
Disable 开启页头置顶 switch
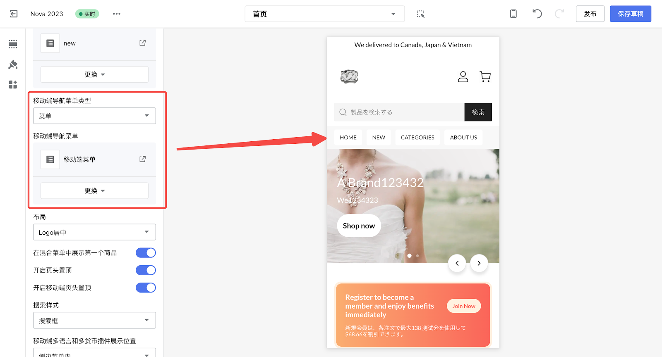point(146,270)
